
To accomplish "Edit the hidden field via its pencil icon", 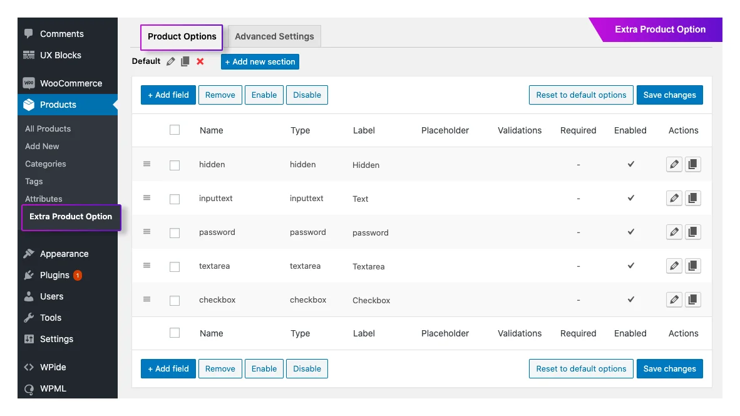I will [674, 164].
